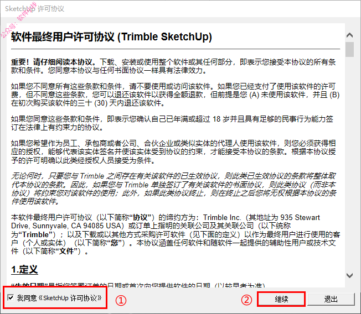
Task: Click the 退出 exit button
Action: [x=331, y=299]
